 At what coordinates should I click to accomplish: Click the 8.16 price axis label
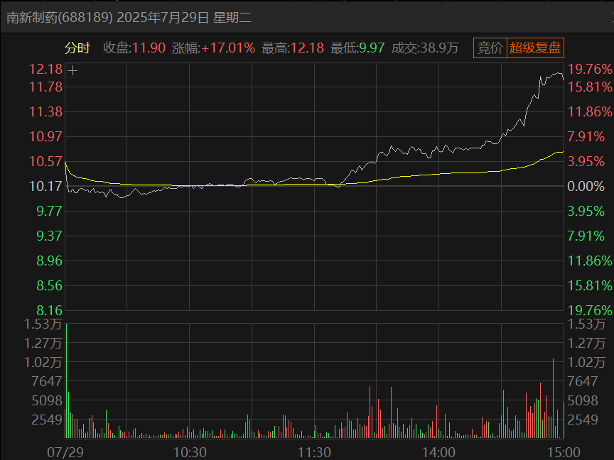pos(49,311)
